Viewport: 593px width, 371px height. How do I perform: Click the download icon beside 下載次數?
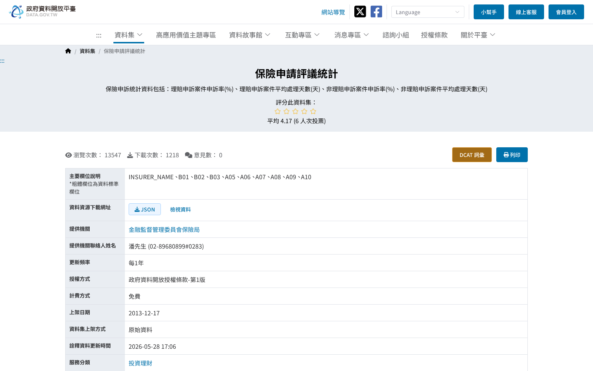(x=130, y=155)
